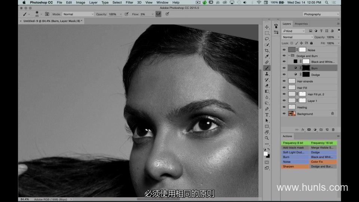359x202 pixels.
Task: Collapse the Dodge and Burn group
Action: pyautogui.click(x=289, y=56)
